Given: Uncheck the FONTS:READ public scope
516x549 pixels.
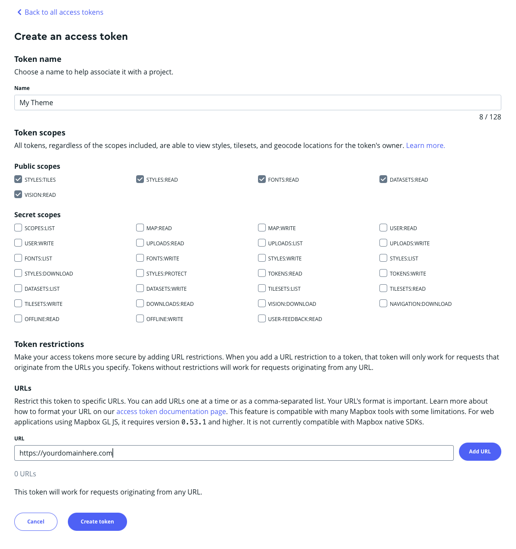Looking at the screenshot, I should [262, 179].
